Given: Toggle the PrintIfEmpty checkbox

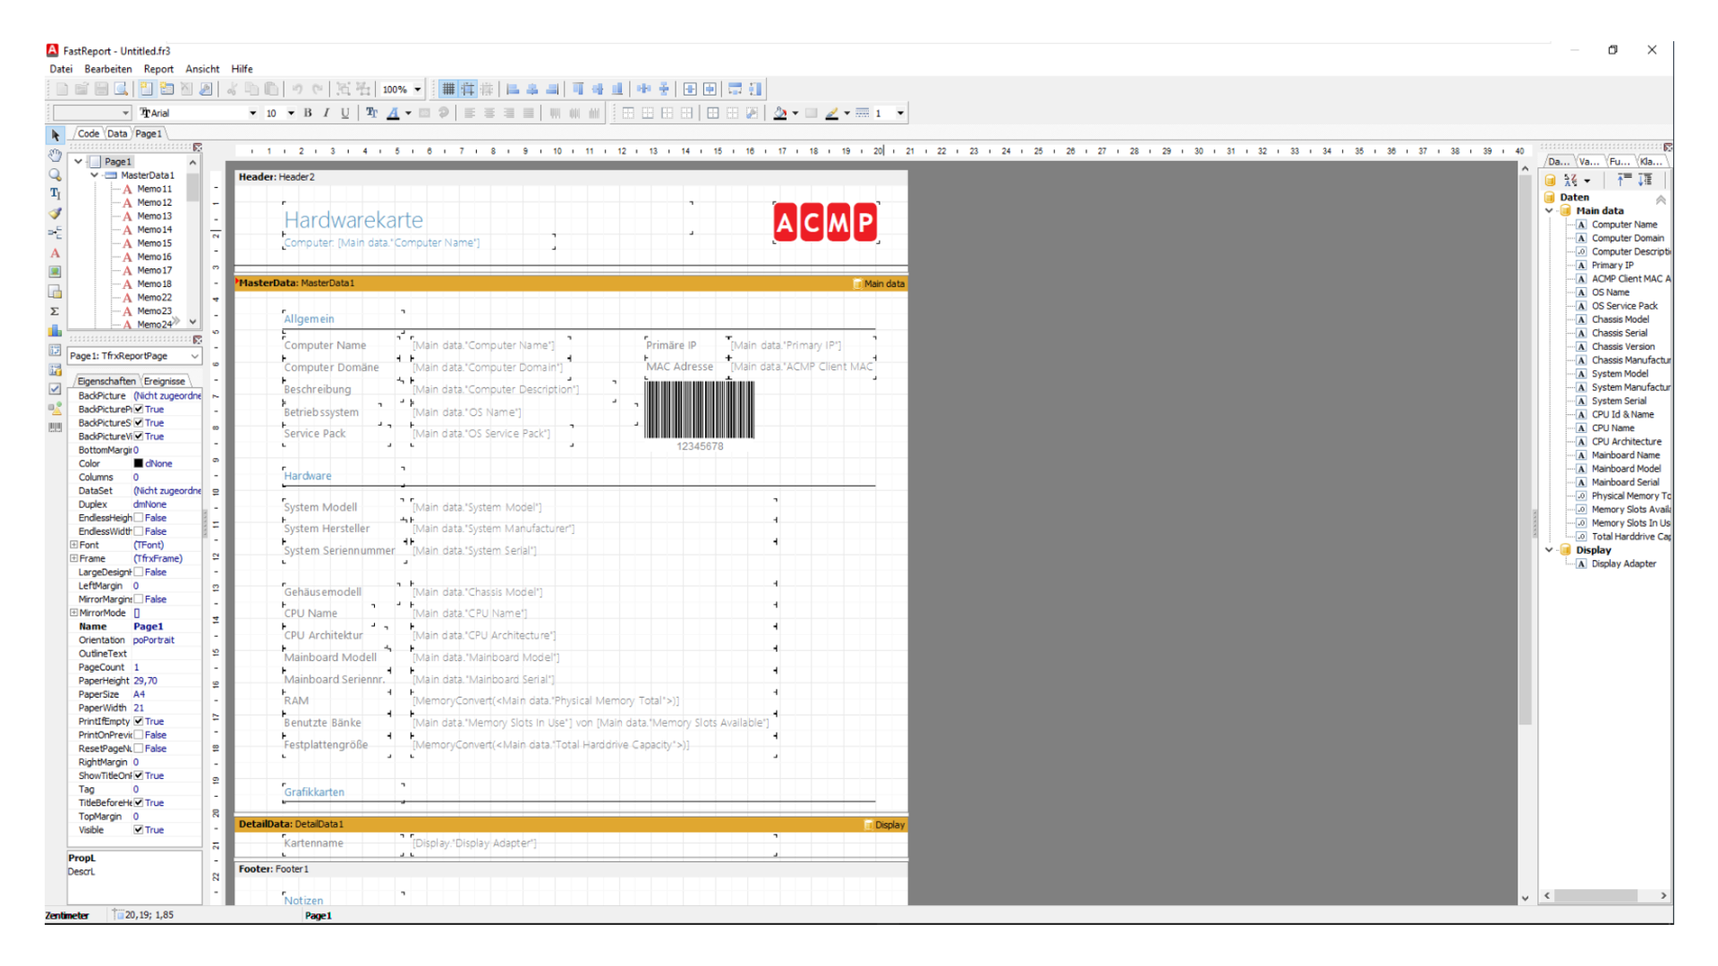Looking at the screenshot, I should [139, 721].
